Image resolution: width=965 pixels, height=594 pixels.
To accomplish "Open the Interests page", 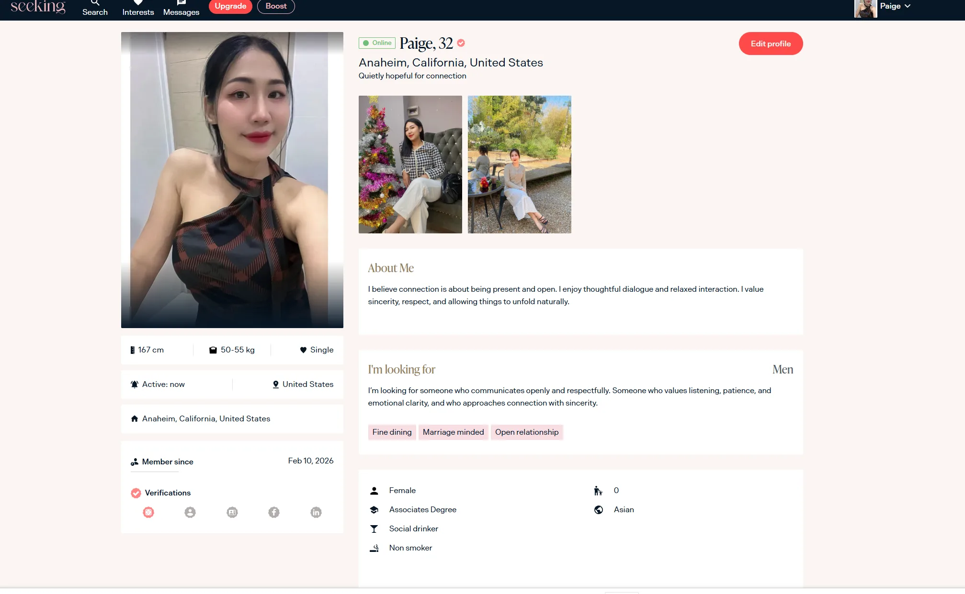I will tap(138, 8).
